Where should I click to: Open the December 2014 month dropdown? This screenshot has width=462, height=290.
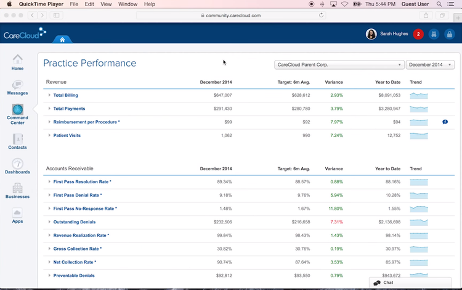[430, 65]
